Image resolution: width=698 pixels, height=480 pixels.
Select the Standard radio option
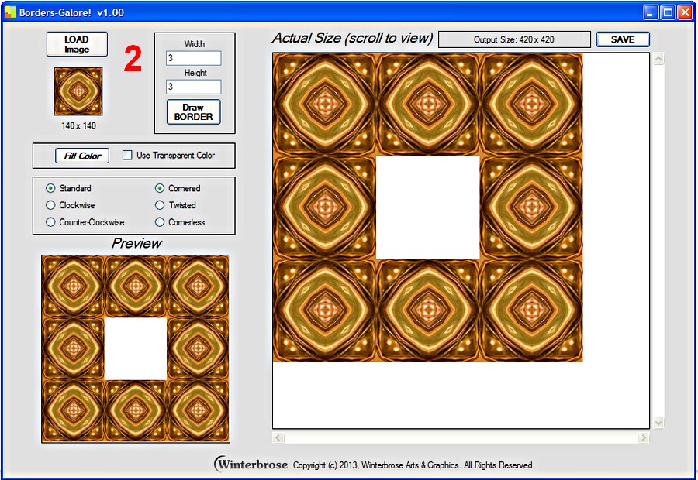click(50, 188)
